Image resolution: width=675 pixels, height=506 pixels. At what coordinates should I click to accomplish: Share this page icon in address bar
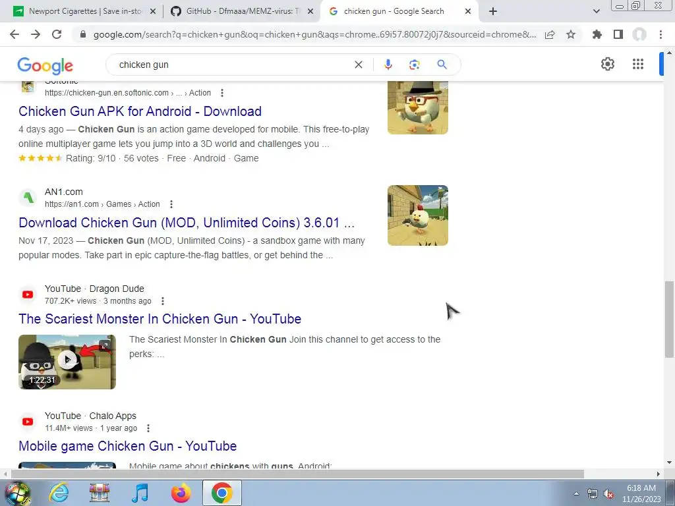(x=550, y=34)
